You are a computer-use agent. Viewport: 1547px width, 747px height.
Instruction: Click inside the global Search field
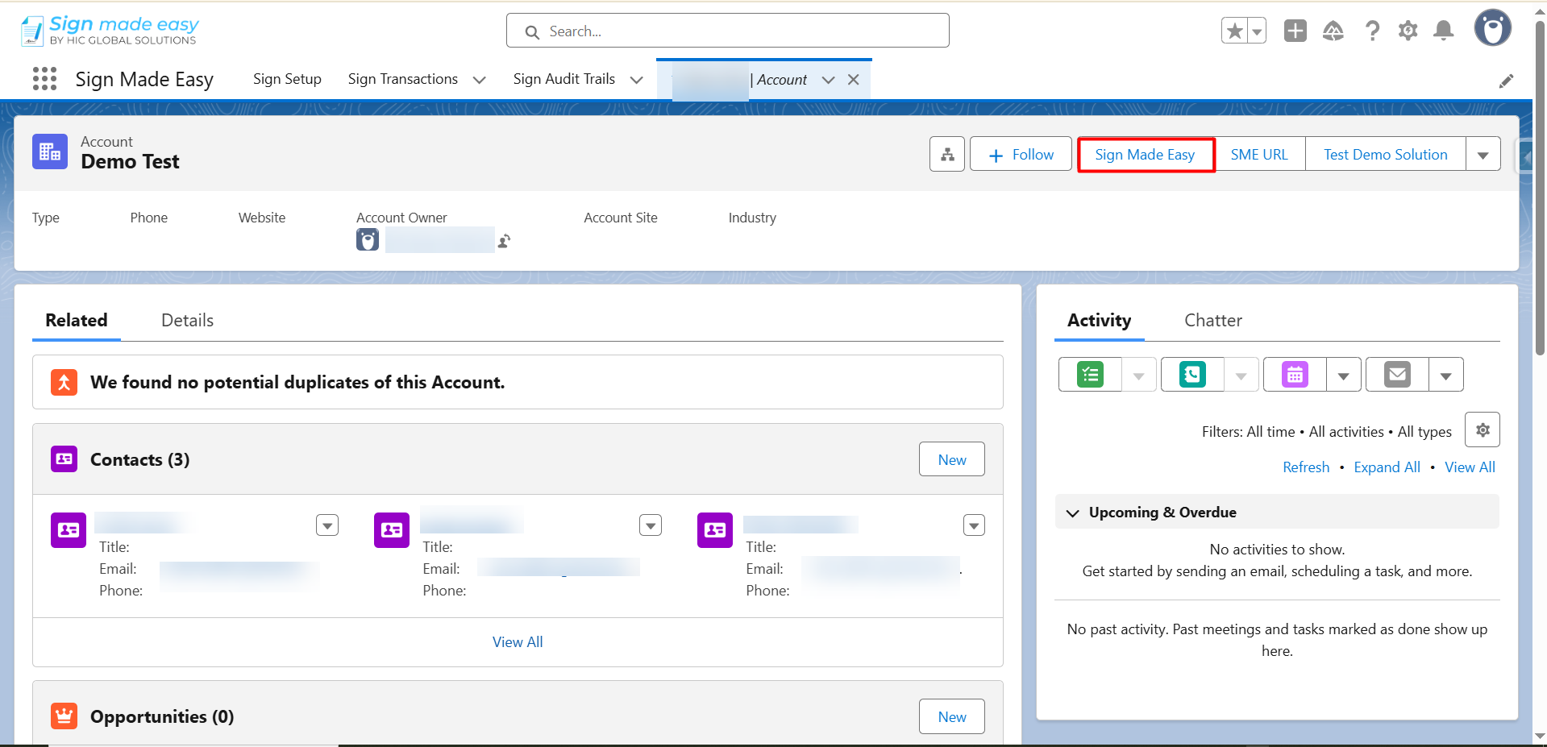coord(726,31)
